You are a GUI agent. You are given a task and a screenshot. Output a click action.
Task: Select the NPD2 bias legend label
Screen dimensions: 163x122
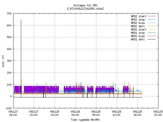pos(138,23)
